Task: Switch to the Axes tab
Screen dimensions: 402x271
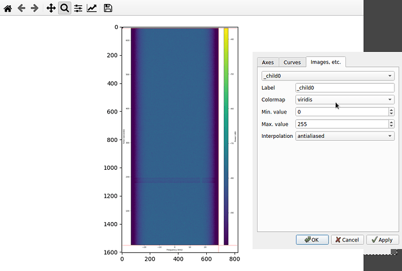Action: coord(267,62)
